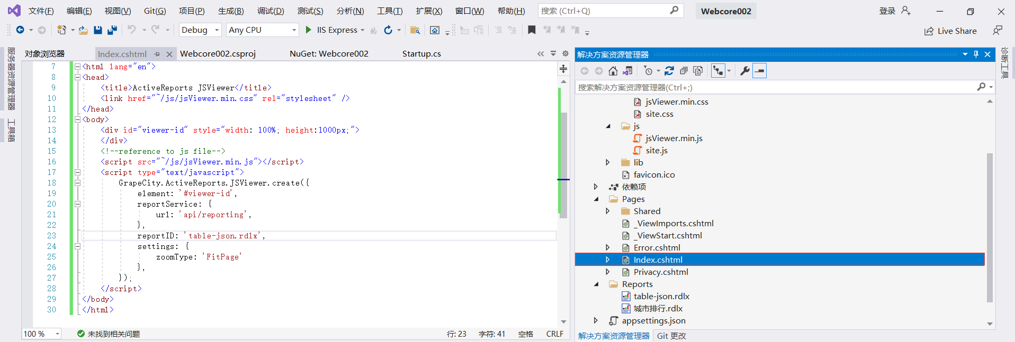The image size is (1015, 342).
Task: Toggle the file nesting tree button
Action: 718,71
